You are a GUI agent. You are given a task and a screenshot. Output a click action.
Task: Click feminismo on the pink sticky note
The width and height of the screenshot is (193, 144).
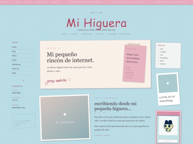pyautogui.click(x=130, y=73)
